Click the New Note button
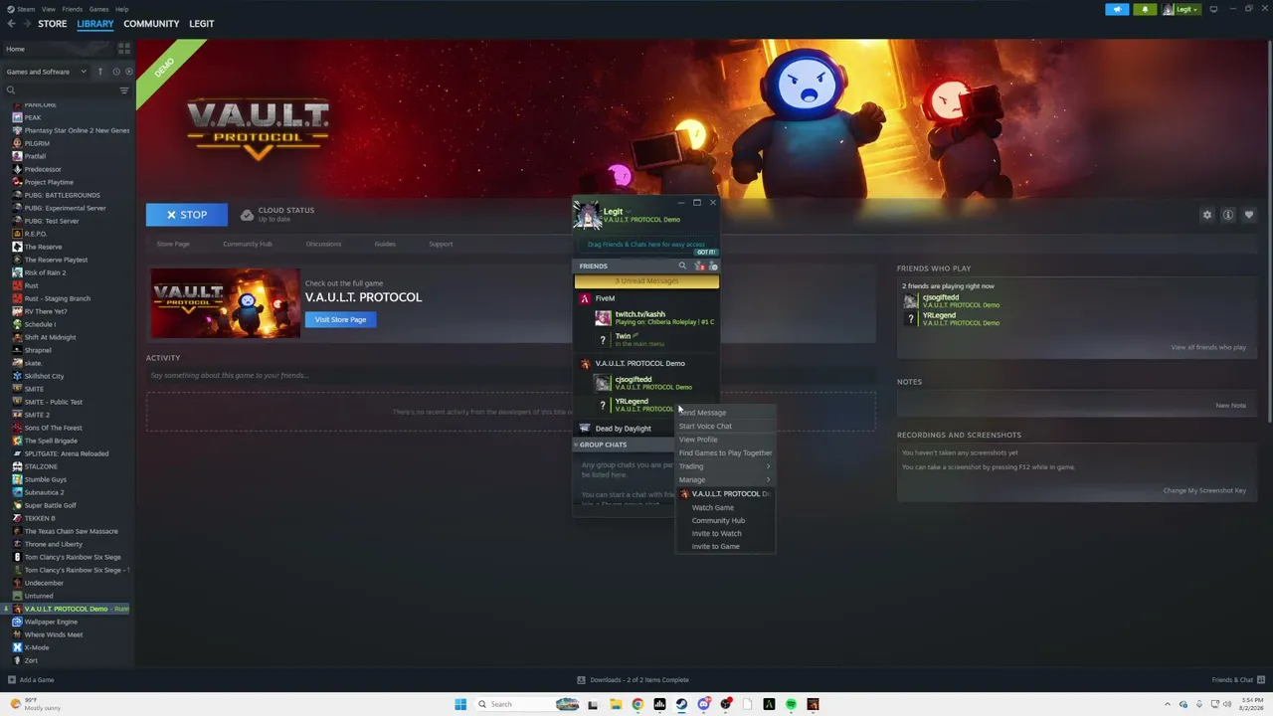 (1230, 406)
